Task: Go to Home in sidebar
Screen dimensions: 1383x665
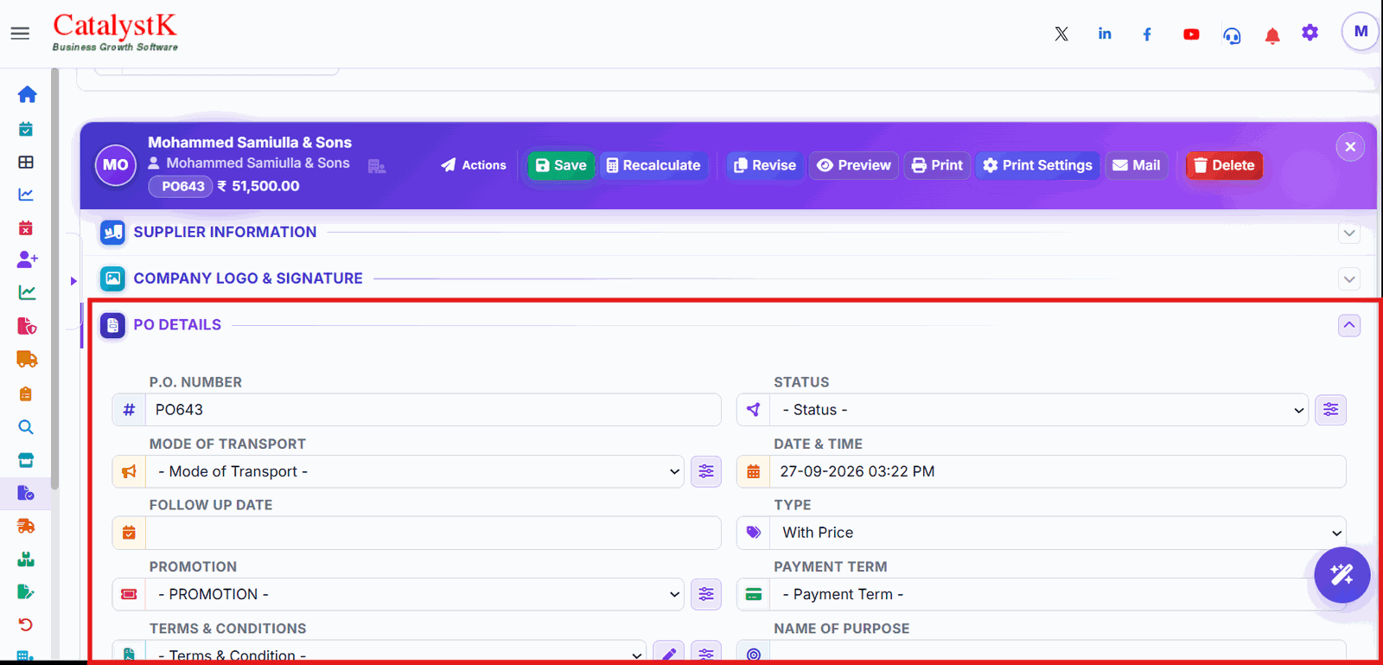Action: pos(27,94)
